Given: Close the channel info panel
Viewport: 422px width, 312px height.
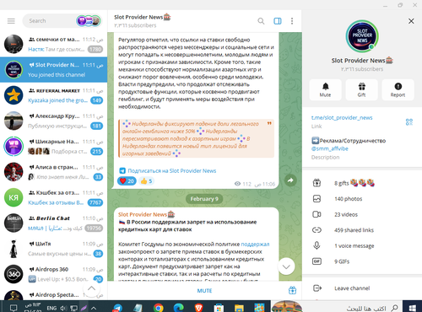Looking at the screenshot, I should click(x=411, y=21).
